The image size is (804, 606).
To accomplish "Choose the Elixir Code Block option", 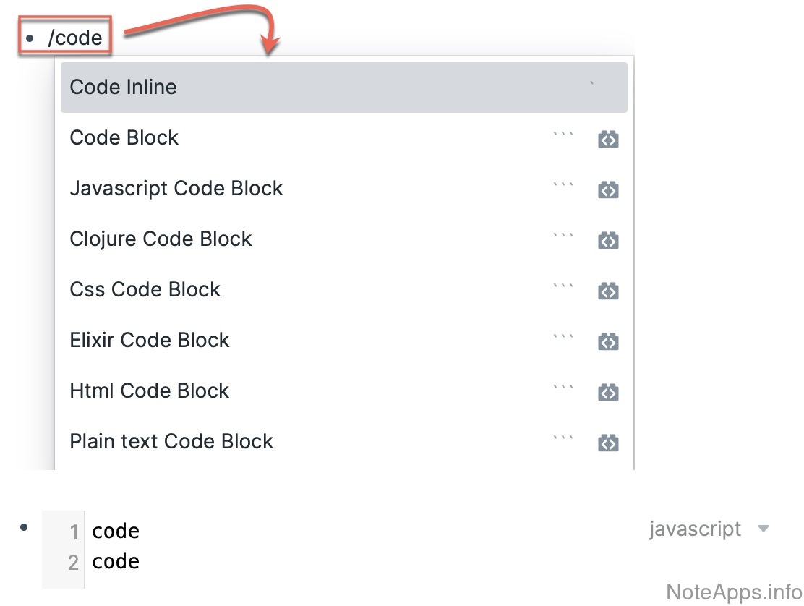I will pyautogui.click(x=150, y=341).
